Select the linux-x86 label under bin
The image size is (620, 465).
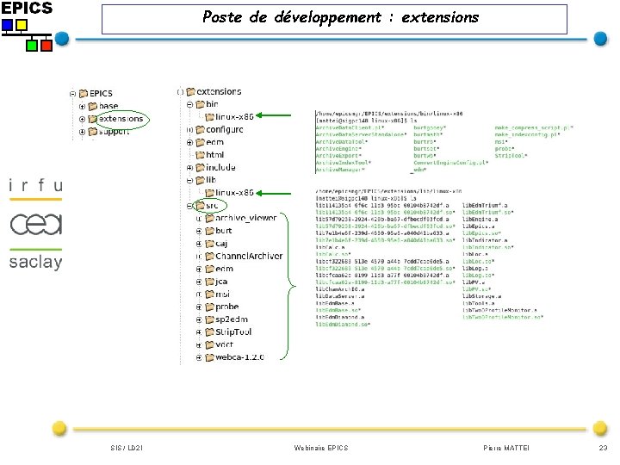[234, 116]
